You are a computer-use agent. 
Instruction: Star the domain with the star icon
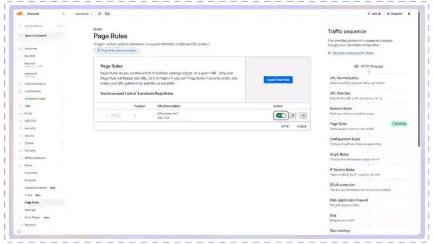99,14
